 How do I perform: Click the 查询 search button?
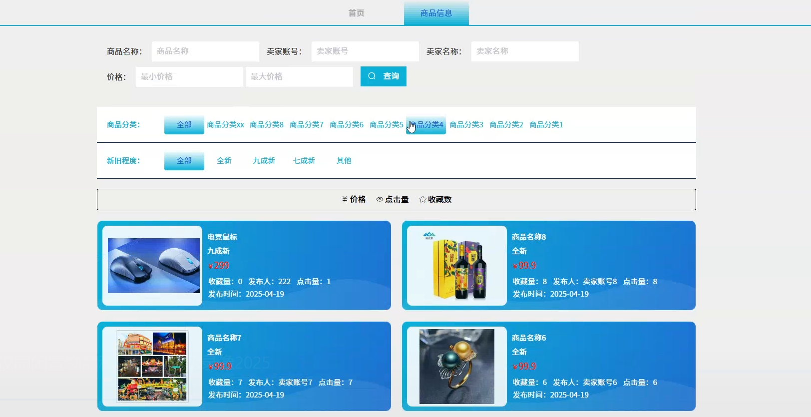(x=384, y=76)
